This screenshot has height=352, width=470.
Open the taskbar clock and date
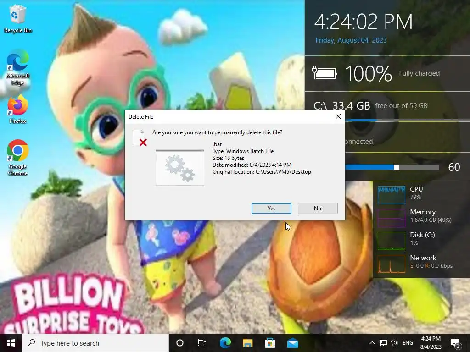point(431,343)
